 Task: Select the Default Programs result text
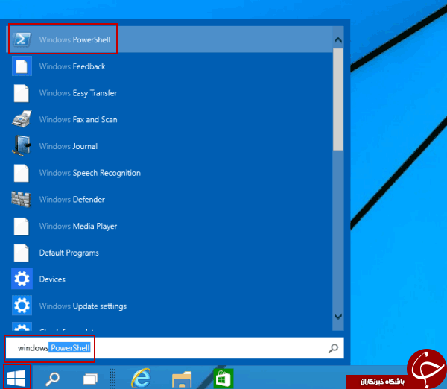[69, 253]
